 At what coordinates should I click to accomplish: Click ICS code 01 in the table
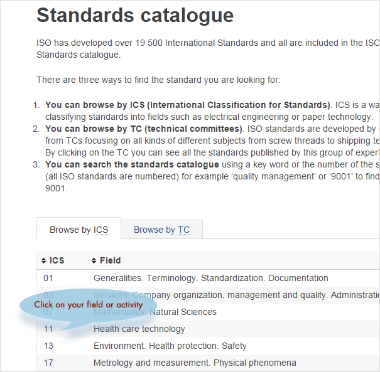pos(48,278)
